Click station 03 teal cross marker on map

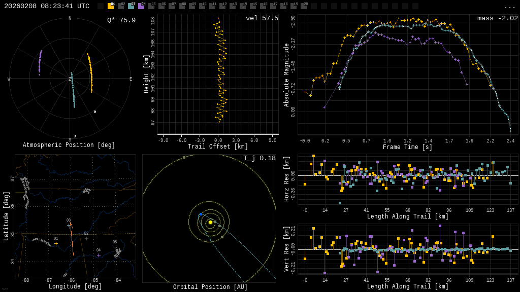(69, 225)
